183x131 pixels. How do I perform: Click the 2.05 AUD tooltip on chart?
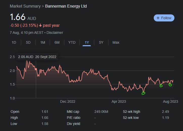(37, 57)
